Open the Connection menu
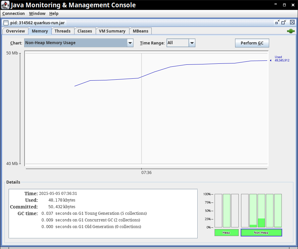The image size is (298, 249). tap(14, 14)
